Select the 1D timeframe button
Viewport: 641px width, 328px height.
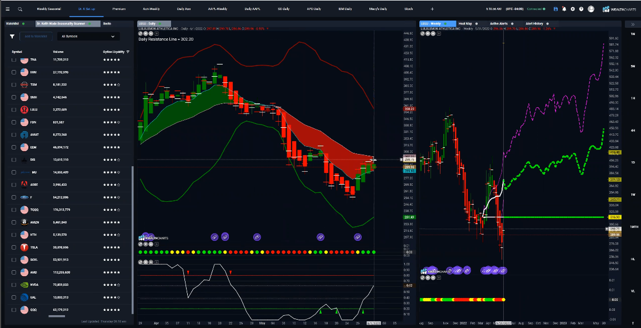(x=633, y=162)
